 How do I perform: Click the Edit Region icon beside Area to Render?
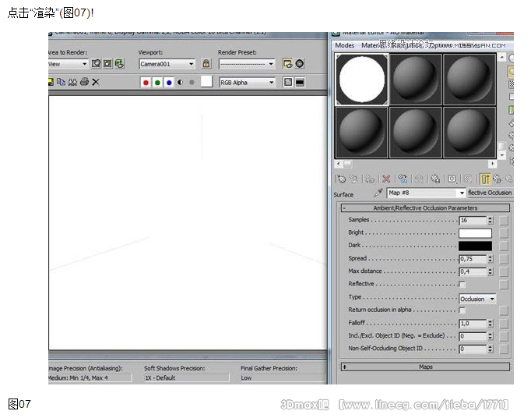click(97, 63)
